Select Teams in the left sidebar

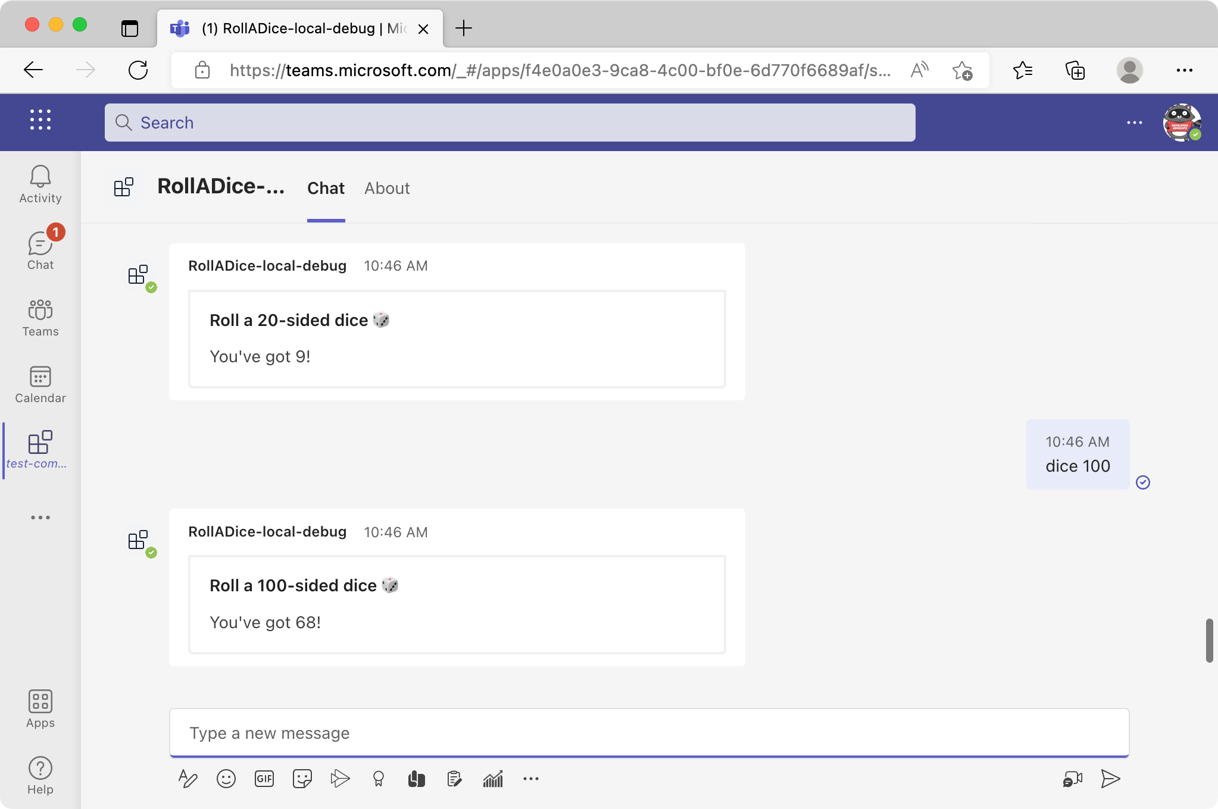pyautogui.click(x=39, y=317)
